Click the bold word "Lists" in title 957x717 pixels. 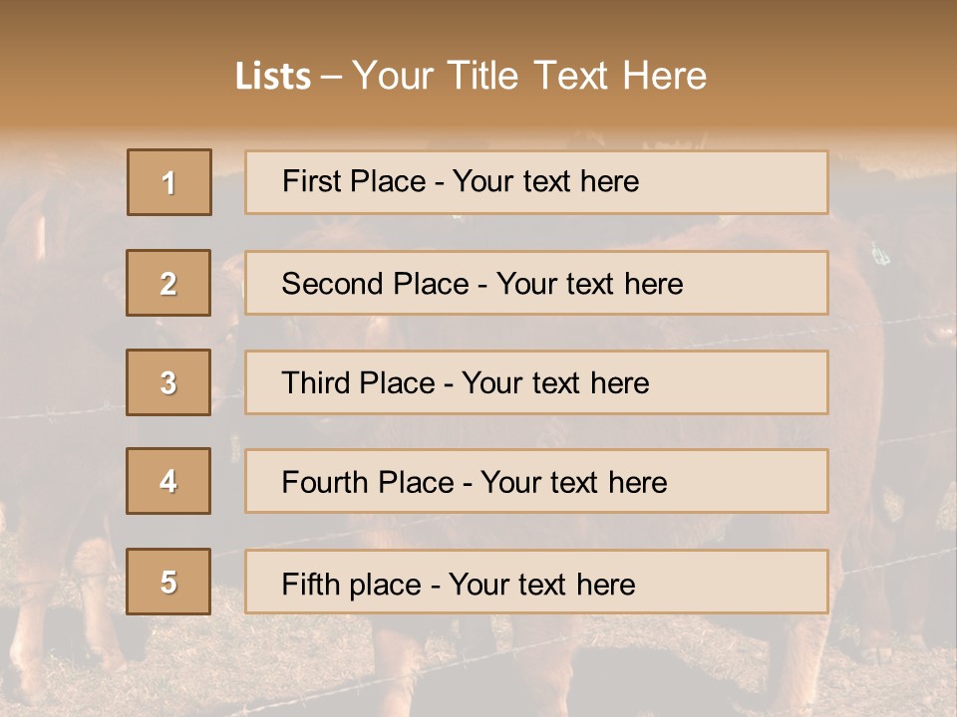pos(273,77)
